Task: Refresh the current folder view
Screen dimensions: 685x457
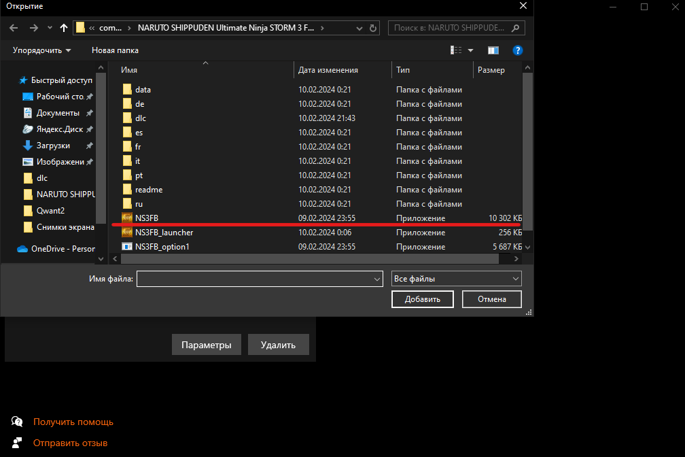Action: (372, 28)
